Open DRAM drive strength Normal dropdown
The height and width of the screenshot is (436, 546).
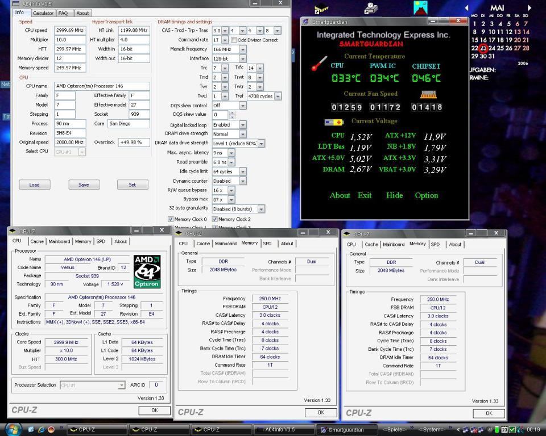tap(243, 134)
